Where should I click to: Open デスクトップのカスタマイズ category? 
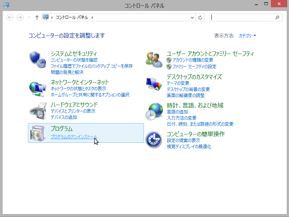(x=194, y=77)
